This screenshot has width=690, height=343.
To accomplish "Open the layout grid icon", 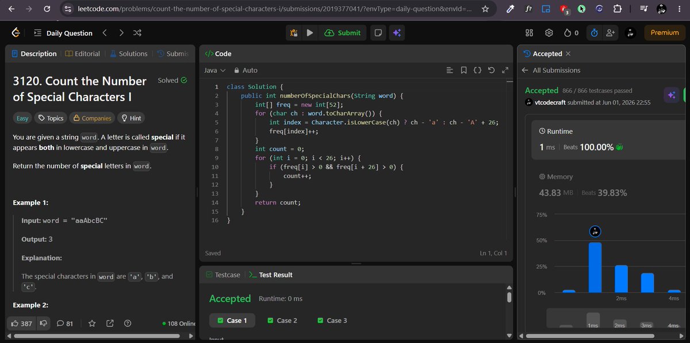I will [530, 33].
